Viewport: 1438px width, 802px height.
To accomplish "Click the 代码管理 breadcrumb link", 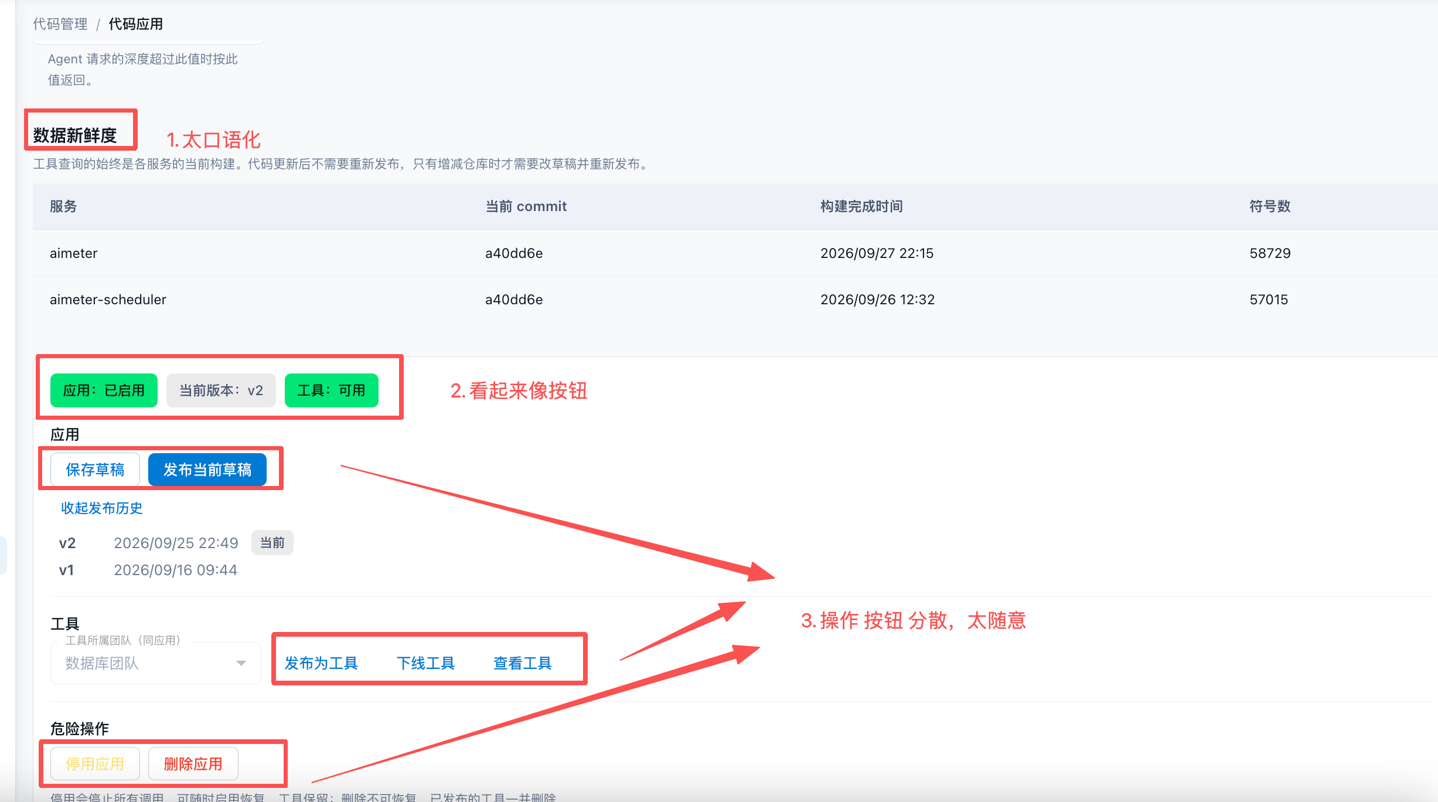I will click(60, 24).
